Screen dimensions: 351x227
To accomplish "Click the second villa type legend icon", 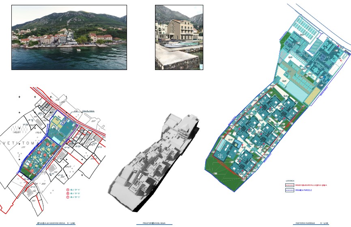I will tap(68, 193).
